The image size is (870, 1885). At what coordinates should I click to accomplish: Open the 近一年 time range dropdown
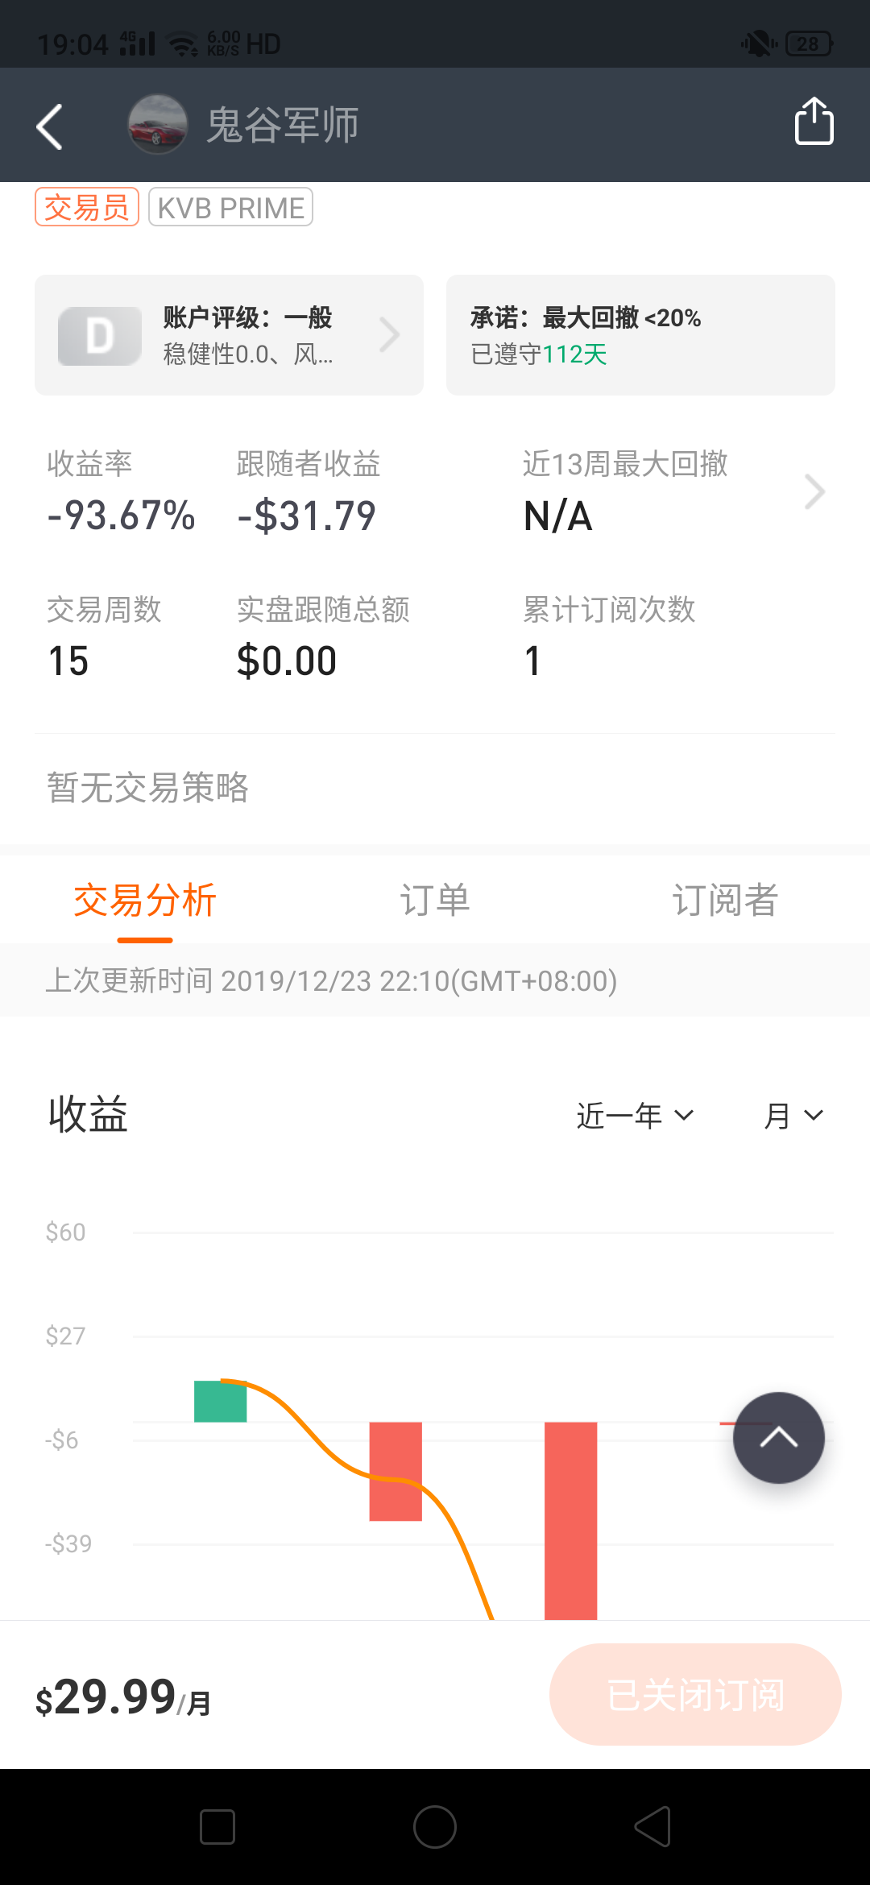click(x=635, y=1116)
